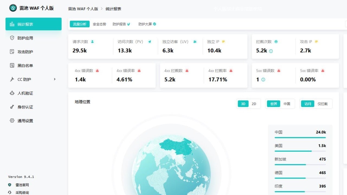
Task: Click the 雷池 WAF logo icon
Action: (13, 8)
